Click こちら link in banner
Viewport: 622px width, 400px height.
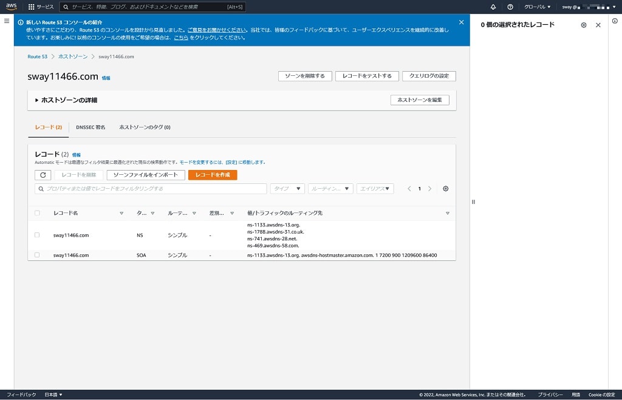point(181,38)
